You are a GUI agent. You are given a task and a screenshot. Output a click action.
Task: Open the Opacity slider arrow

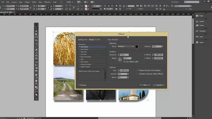coord(162,47)
